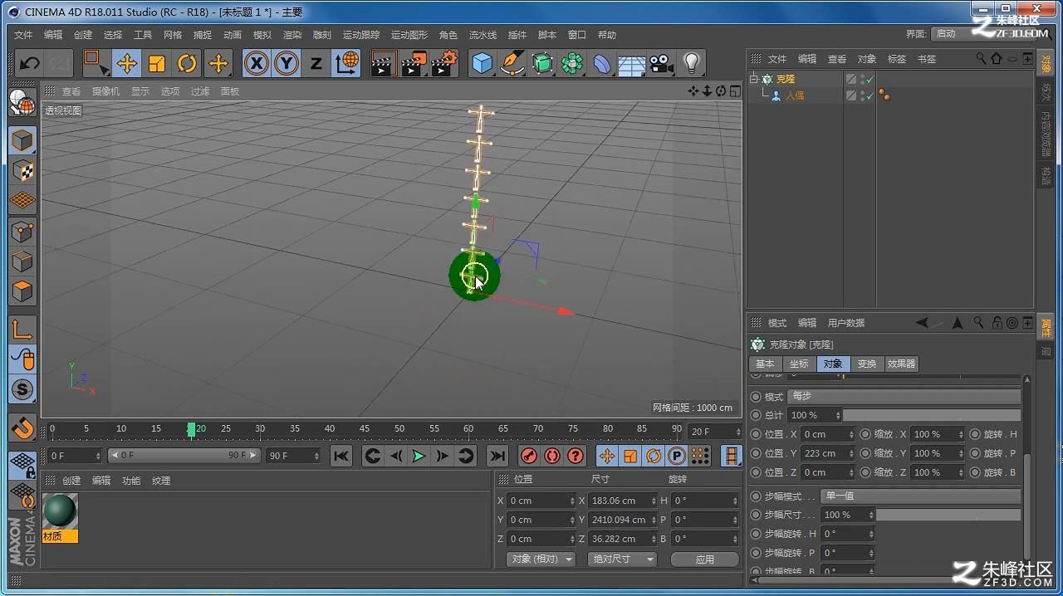The width and height of the screenshot is (1063, 596).
Task: Collapse the 克隆 object tree
Action: (x=754, y=79)
